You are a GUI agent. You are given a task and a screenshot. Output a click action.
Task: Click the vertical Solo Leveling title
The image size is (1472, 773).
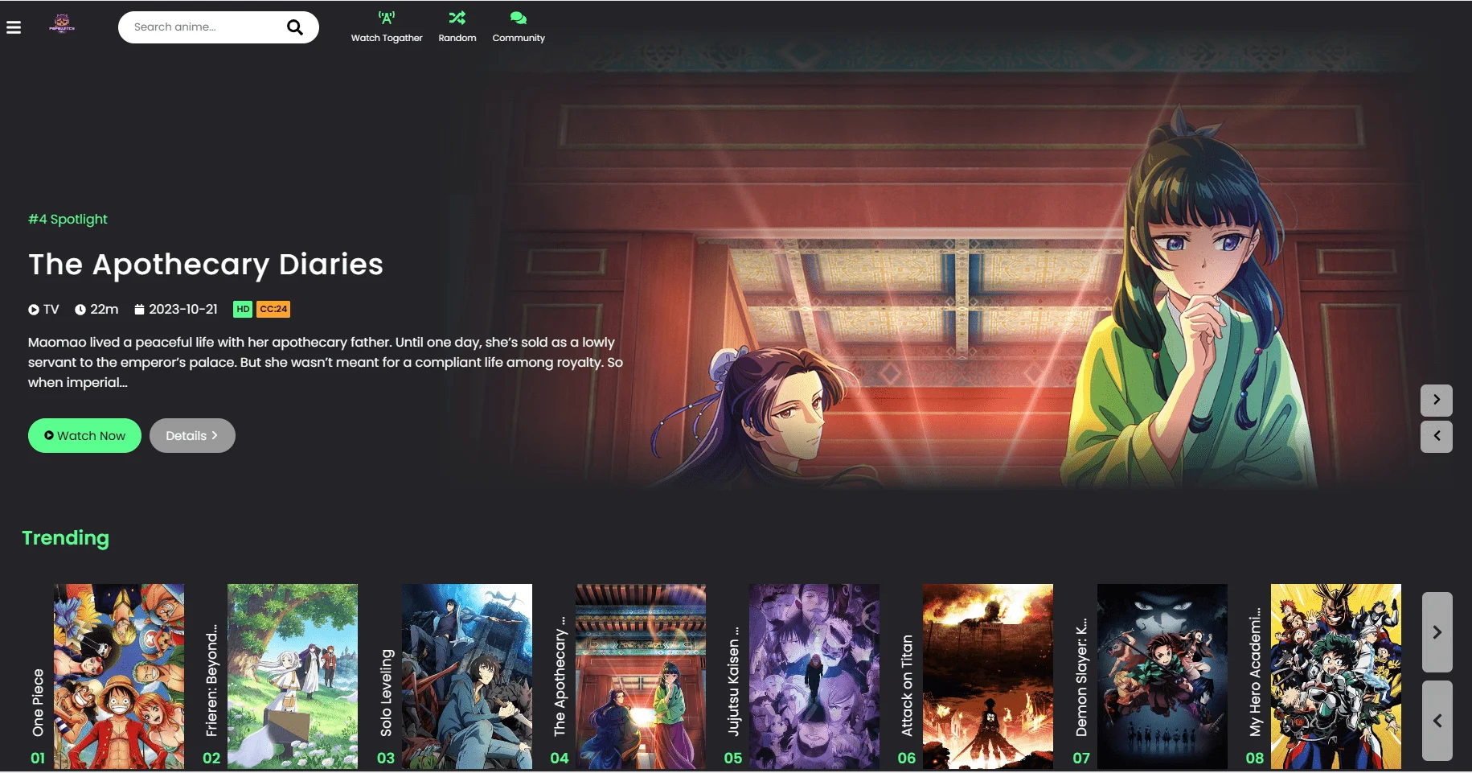[386, 693]
